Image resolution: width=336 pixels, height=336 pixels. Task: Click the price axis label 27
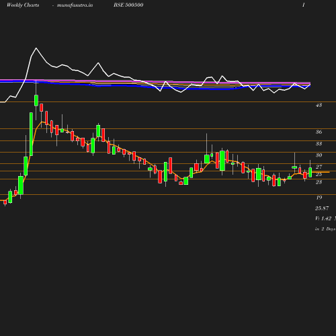pos(319,167)
